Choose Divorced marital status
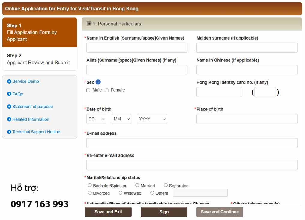The image size is (305, 220). (90, 193)
